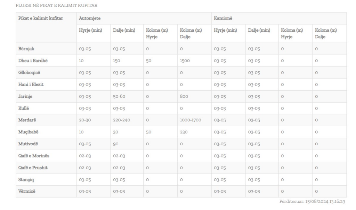
Task: Click the Qafë e Morinës row label
Action: click(x=34, y=156)
